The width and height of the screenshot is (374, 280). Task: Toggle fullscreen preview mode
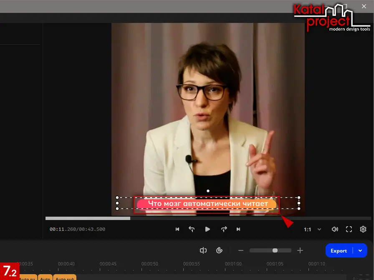tap(349, 229)
